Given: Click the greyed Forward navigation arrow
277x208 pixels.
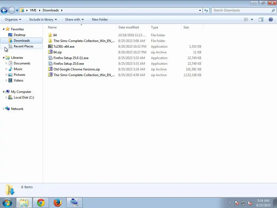Looking at the screenshot, I should coord(12,10).
